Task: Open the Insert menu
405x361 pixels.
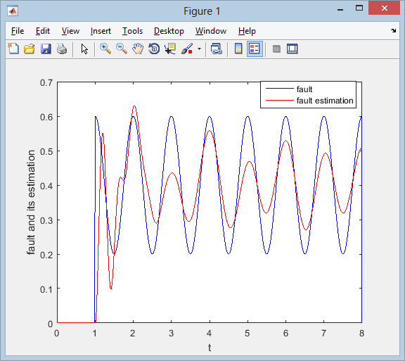Action: coord(101,31)
